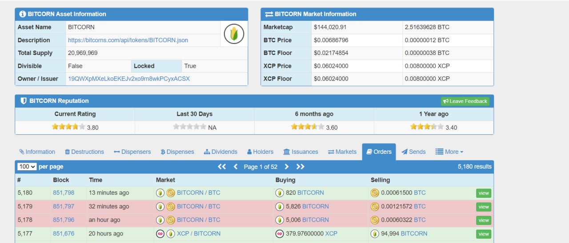The image size is (569, 243).
Task: Click XCP Price value 0.00800000 XCP
Action: (427, 66)
